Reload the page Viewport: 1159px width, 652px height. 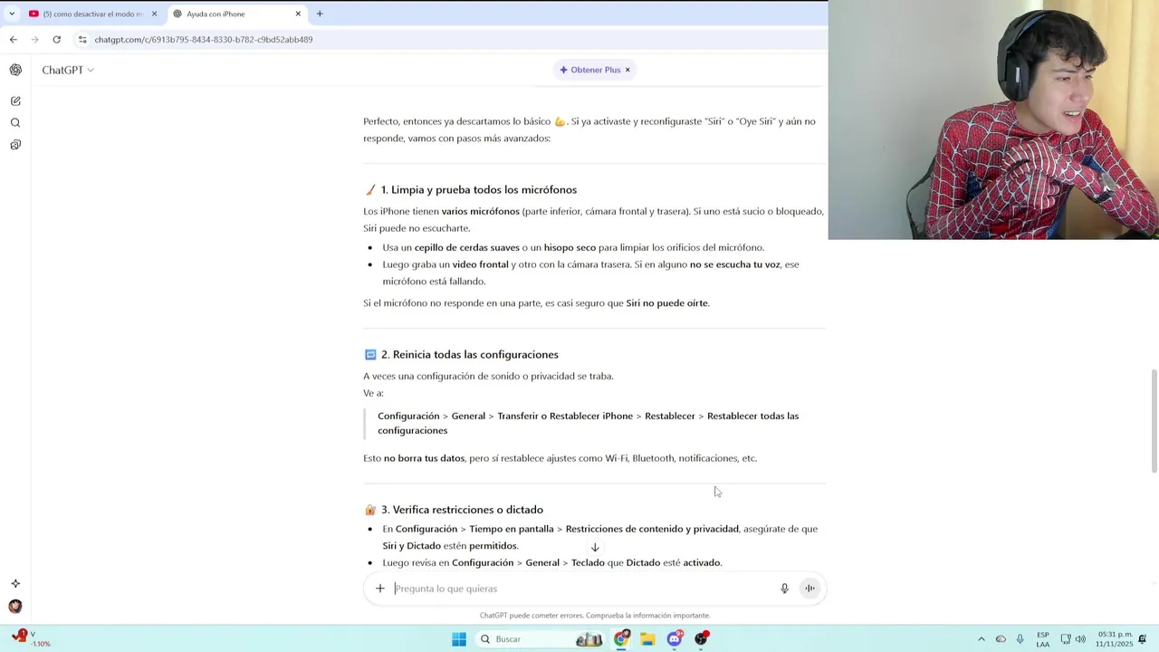(56, 39)
